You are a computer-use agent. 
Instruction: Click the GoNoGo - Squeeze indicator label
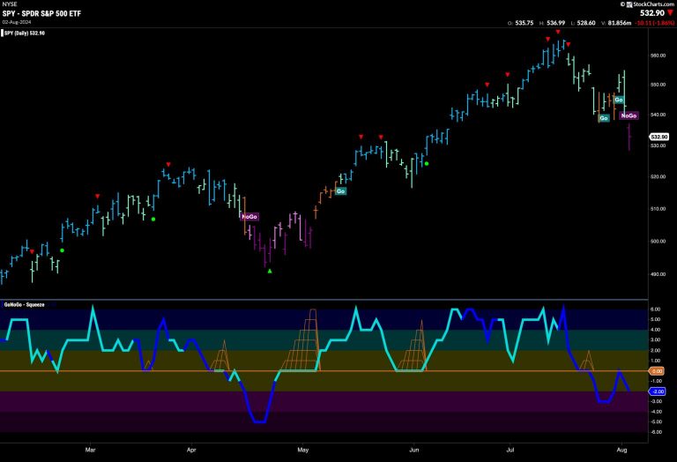click(24, 305)
